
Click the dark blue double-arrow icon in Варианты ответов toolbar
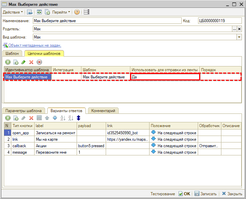(78, 118)
